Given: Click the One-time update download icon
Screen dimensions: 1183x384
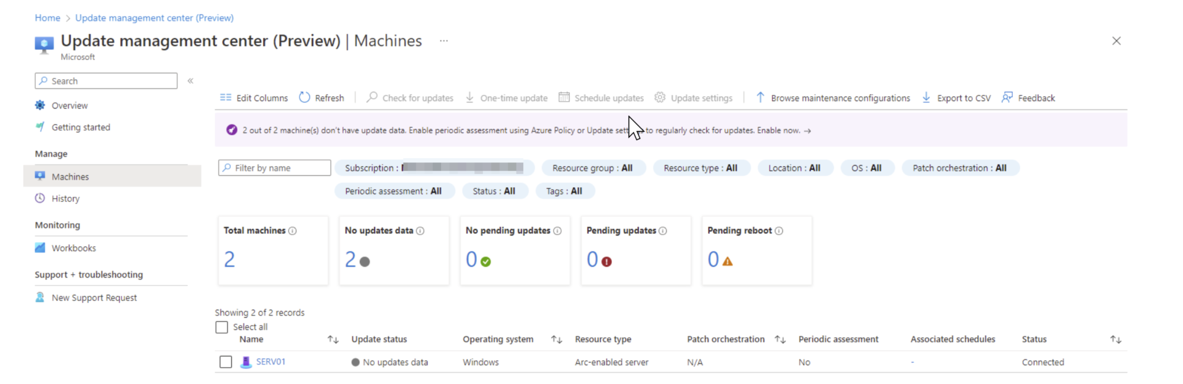Looking at the screenshot, I should (x=470, y=97).
